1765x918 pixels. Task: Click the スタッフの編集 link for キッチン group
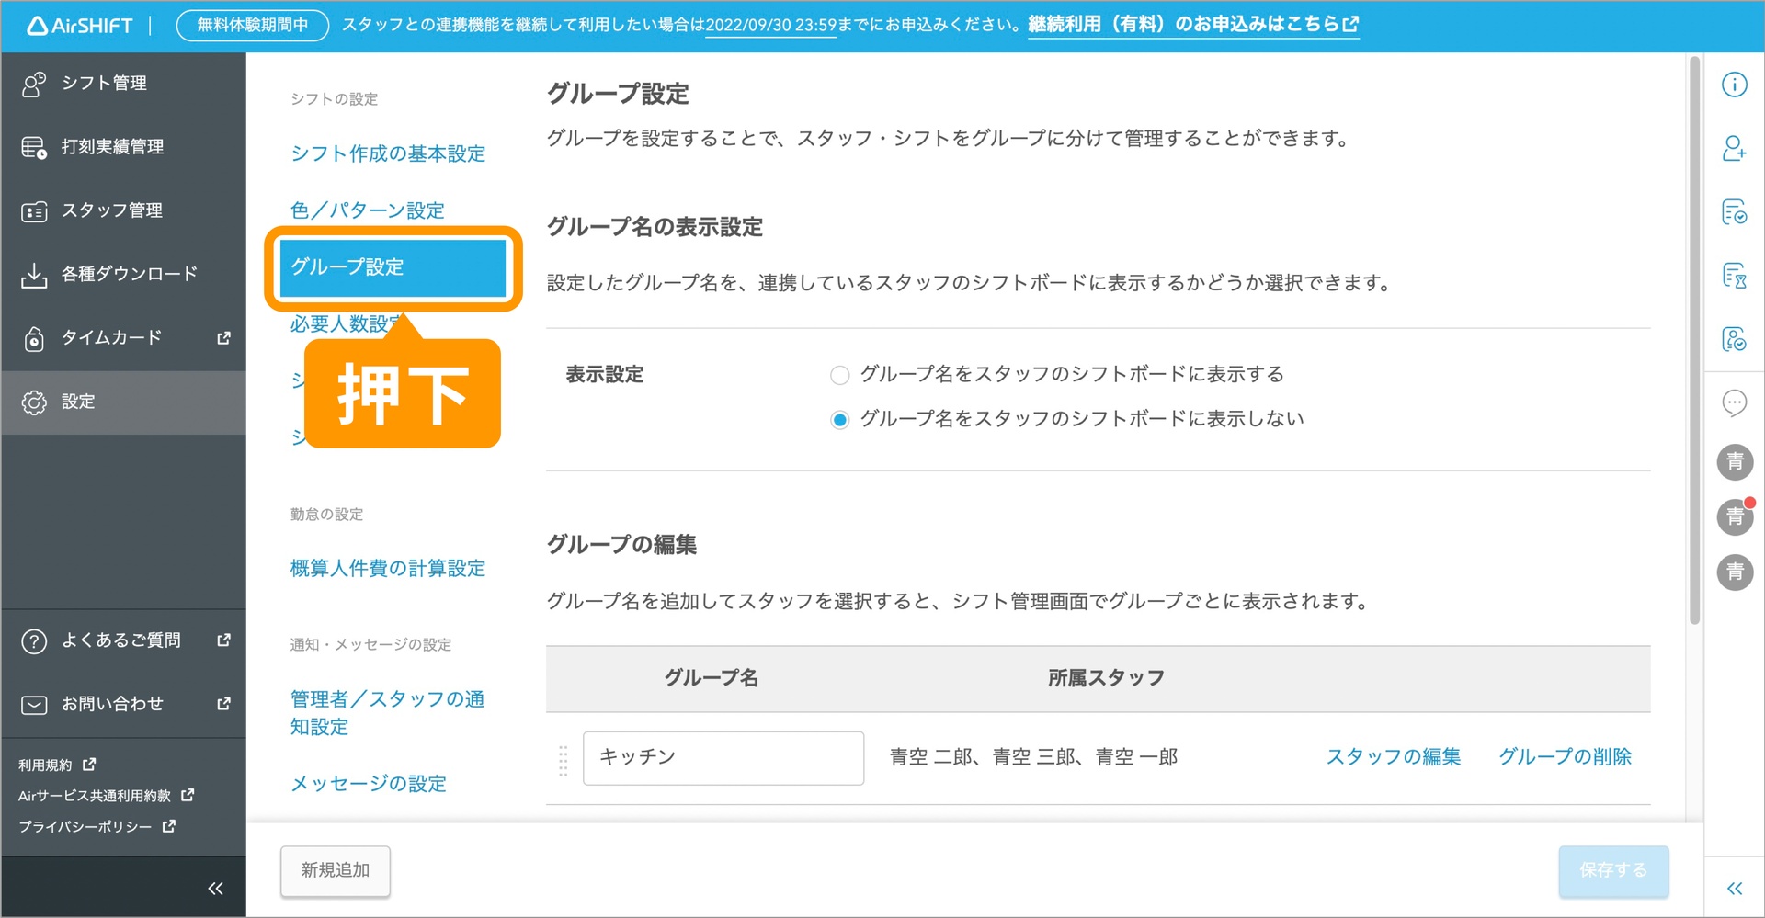click(1393, 756)
